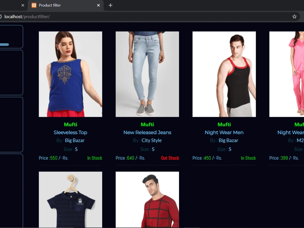This screenshot has width=304, height=228.
Task: Click the blue slider bar in sidebar
Action: tap(4, 45)
